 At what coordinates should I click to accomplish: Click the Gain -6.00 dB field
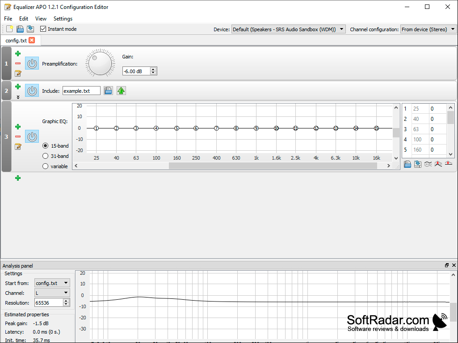136,71
